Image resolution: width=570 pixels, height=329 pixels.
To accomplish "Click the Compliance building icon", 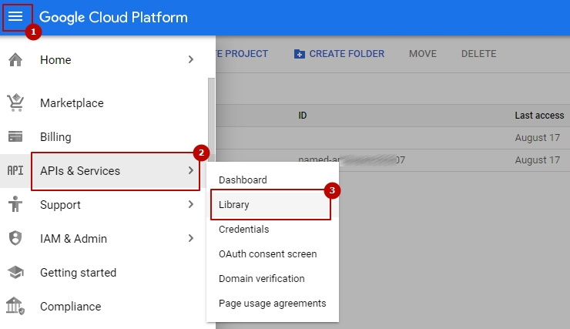I will pyautogui.click(x=15, y=306).
